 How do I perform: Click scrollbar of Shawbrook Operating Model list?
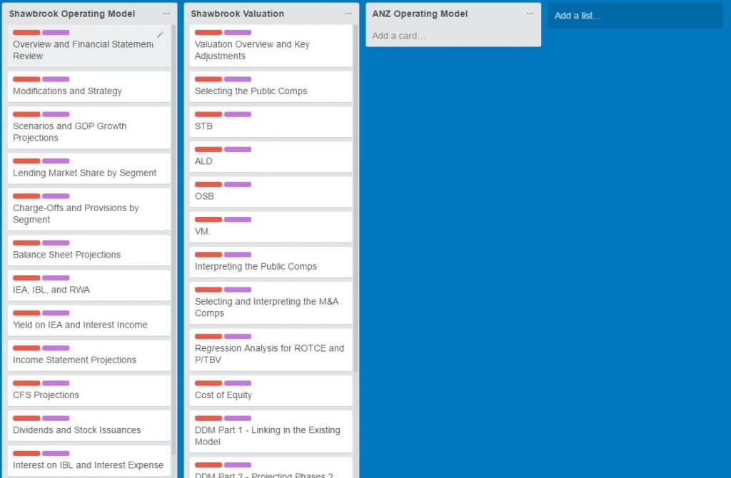173,214
